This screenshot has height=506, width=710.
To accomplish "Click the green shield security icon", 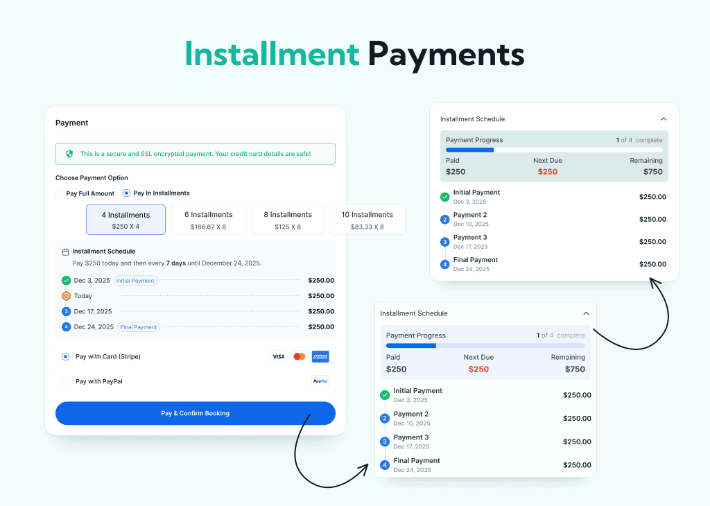I will coord(69,154).
